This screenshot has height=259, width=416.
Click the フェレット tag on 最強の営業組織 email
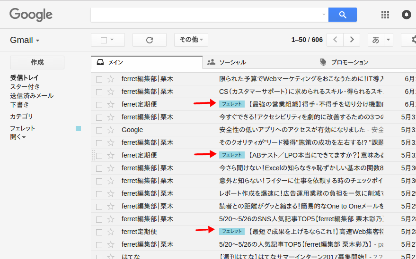click(x=231, y=104)
